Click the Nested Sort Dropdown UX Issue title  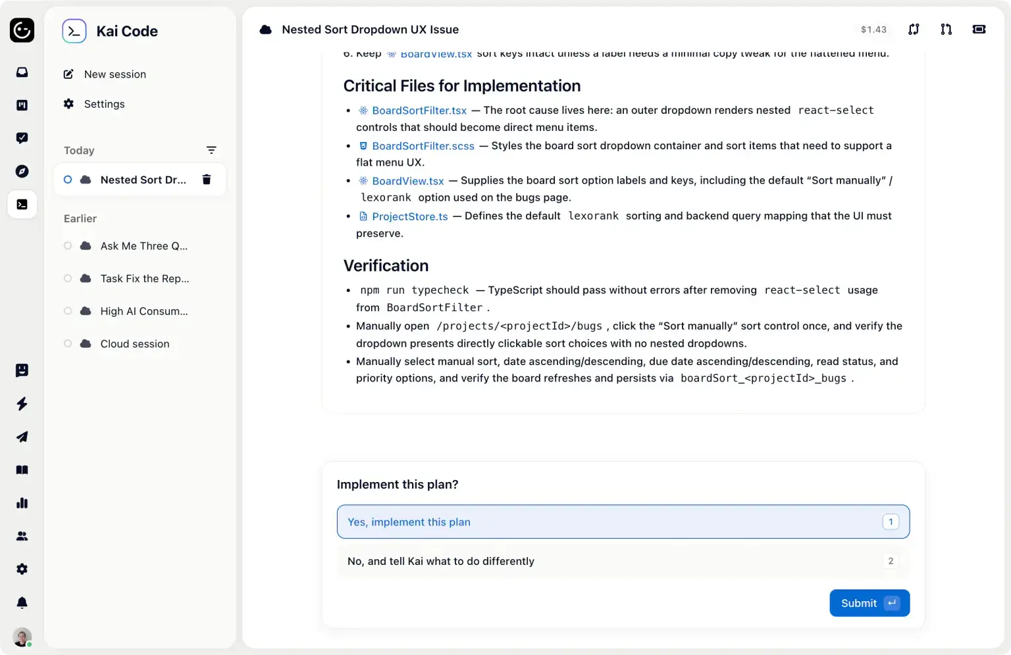(x=370, y=30)
